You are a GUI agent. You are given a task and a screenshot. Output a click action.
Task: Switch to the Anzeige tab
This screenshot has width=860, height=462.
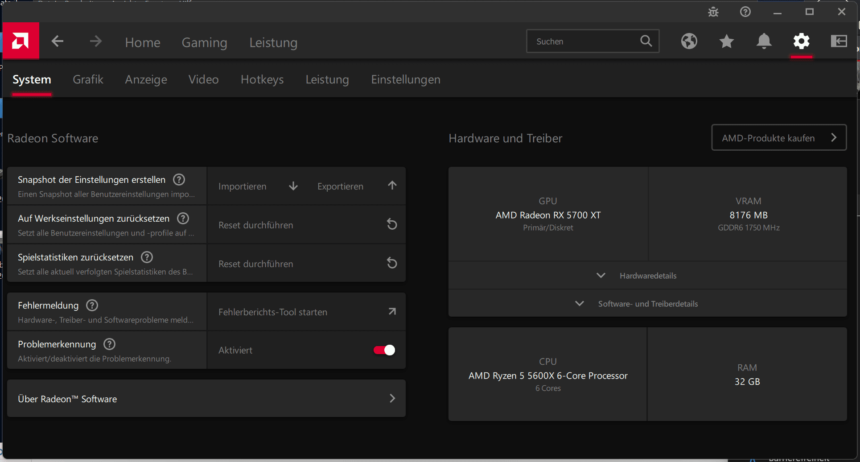point(146,79)
